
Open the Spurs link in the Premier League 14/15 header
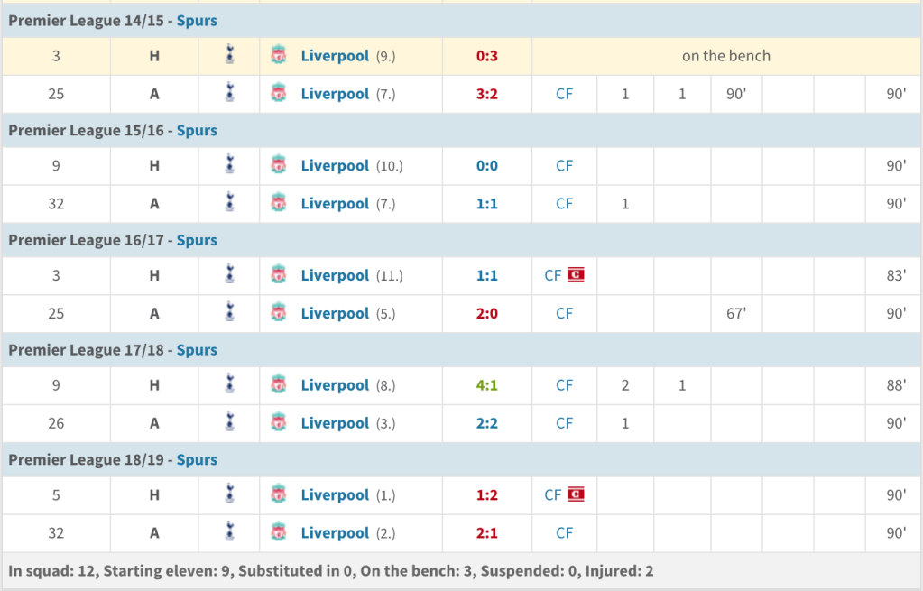pyautogui.click(x=197, y=21)
